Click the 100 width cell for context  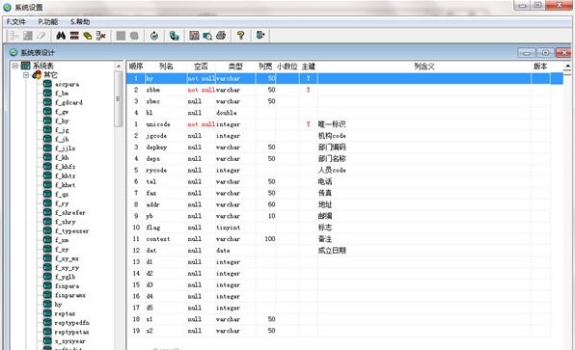[270, 239]
